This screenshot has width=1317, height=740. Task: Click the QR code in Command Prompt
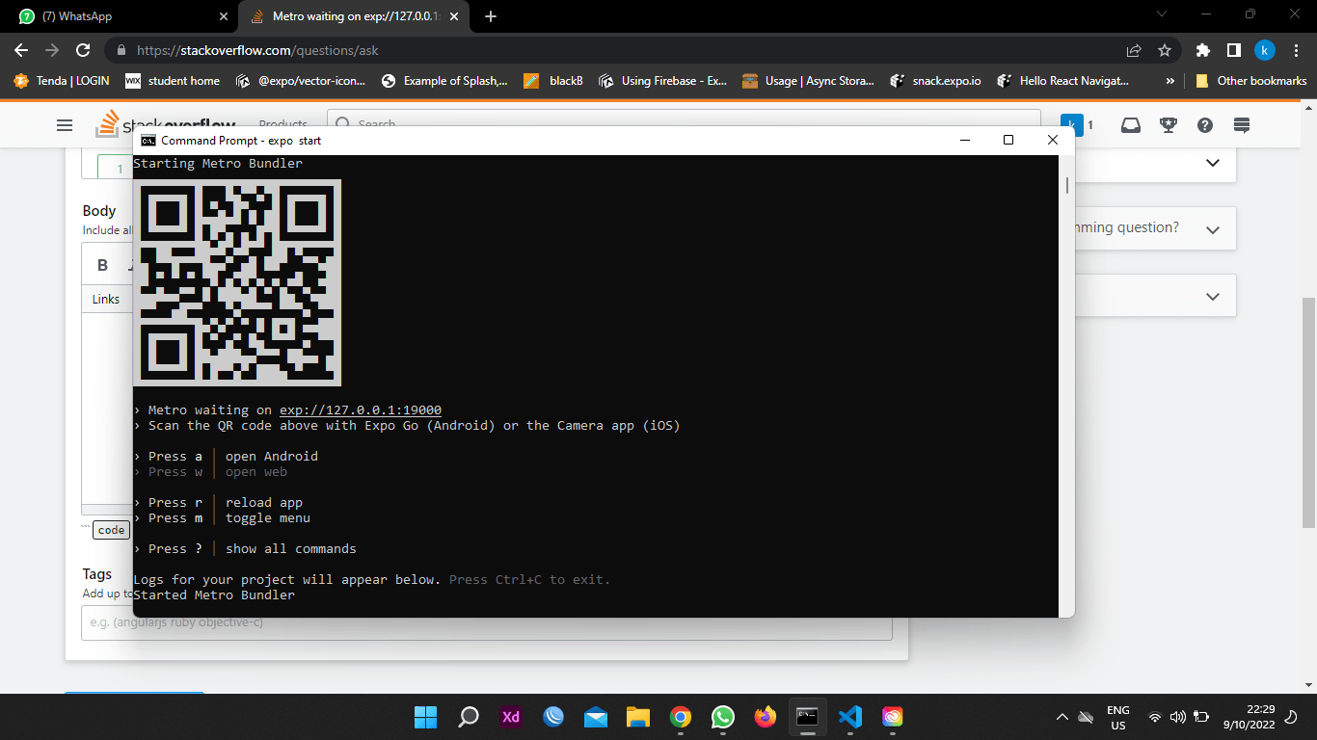pos(237,282)
